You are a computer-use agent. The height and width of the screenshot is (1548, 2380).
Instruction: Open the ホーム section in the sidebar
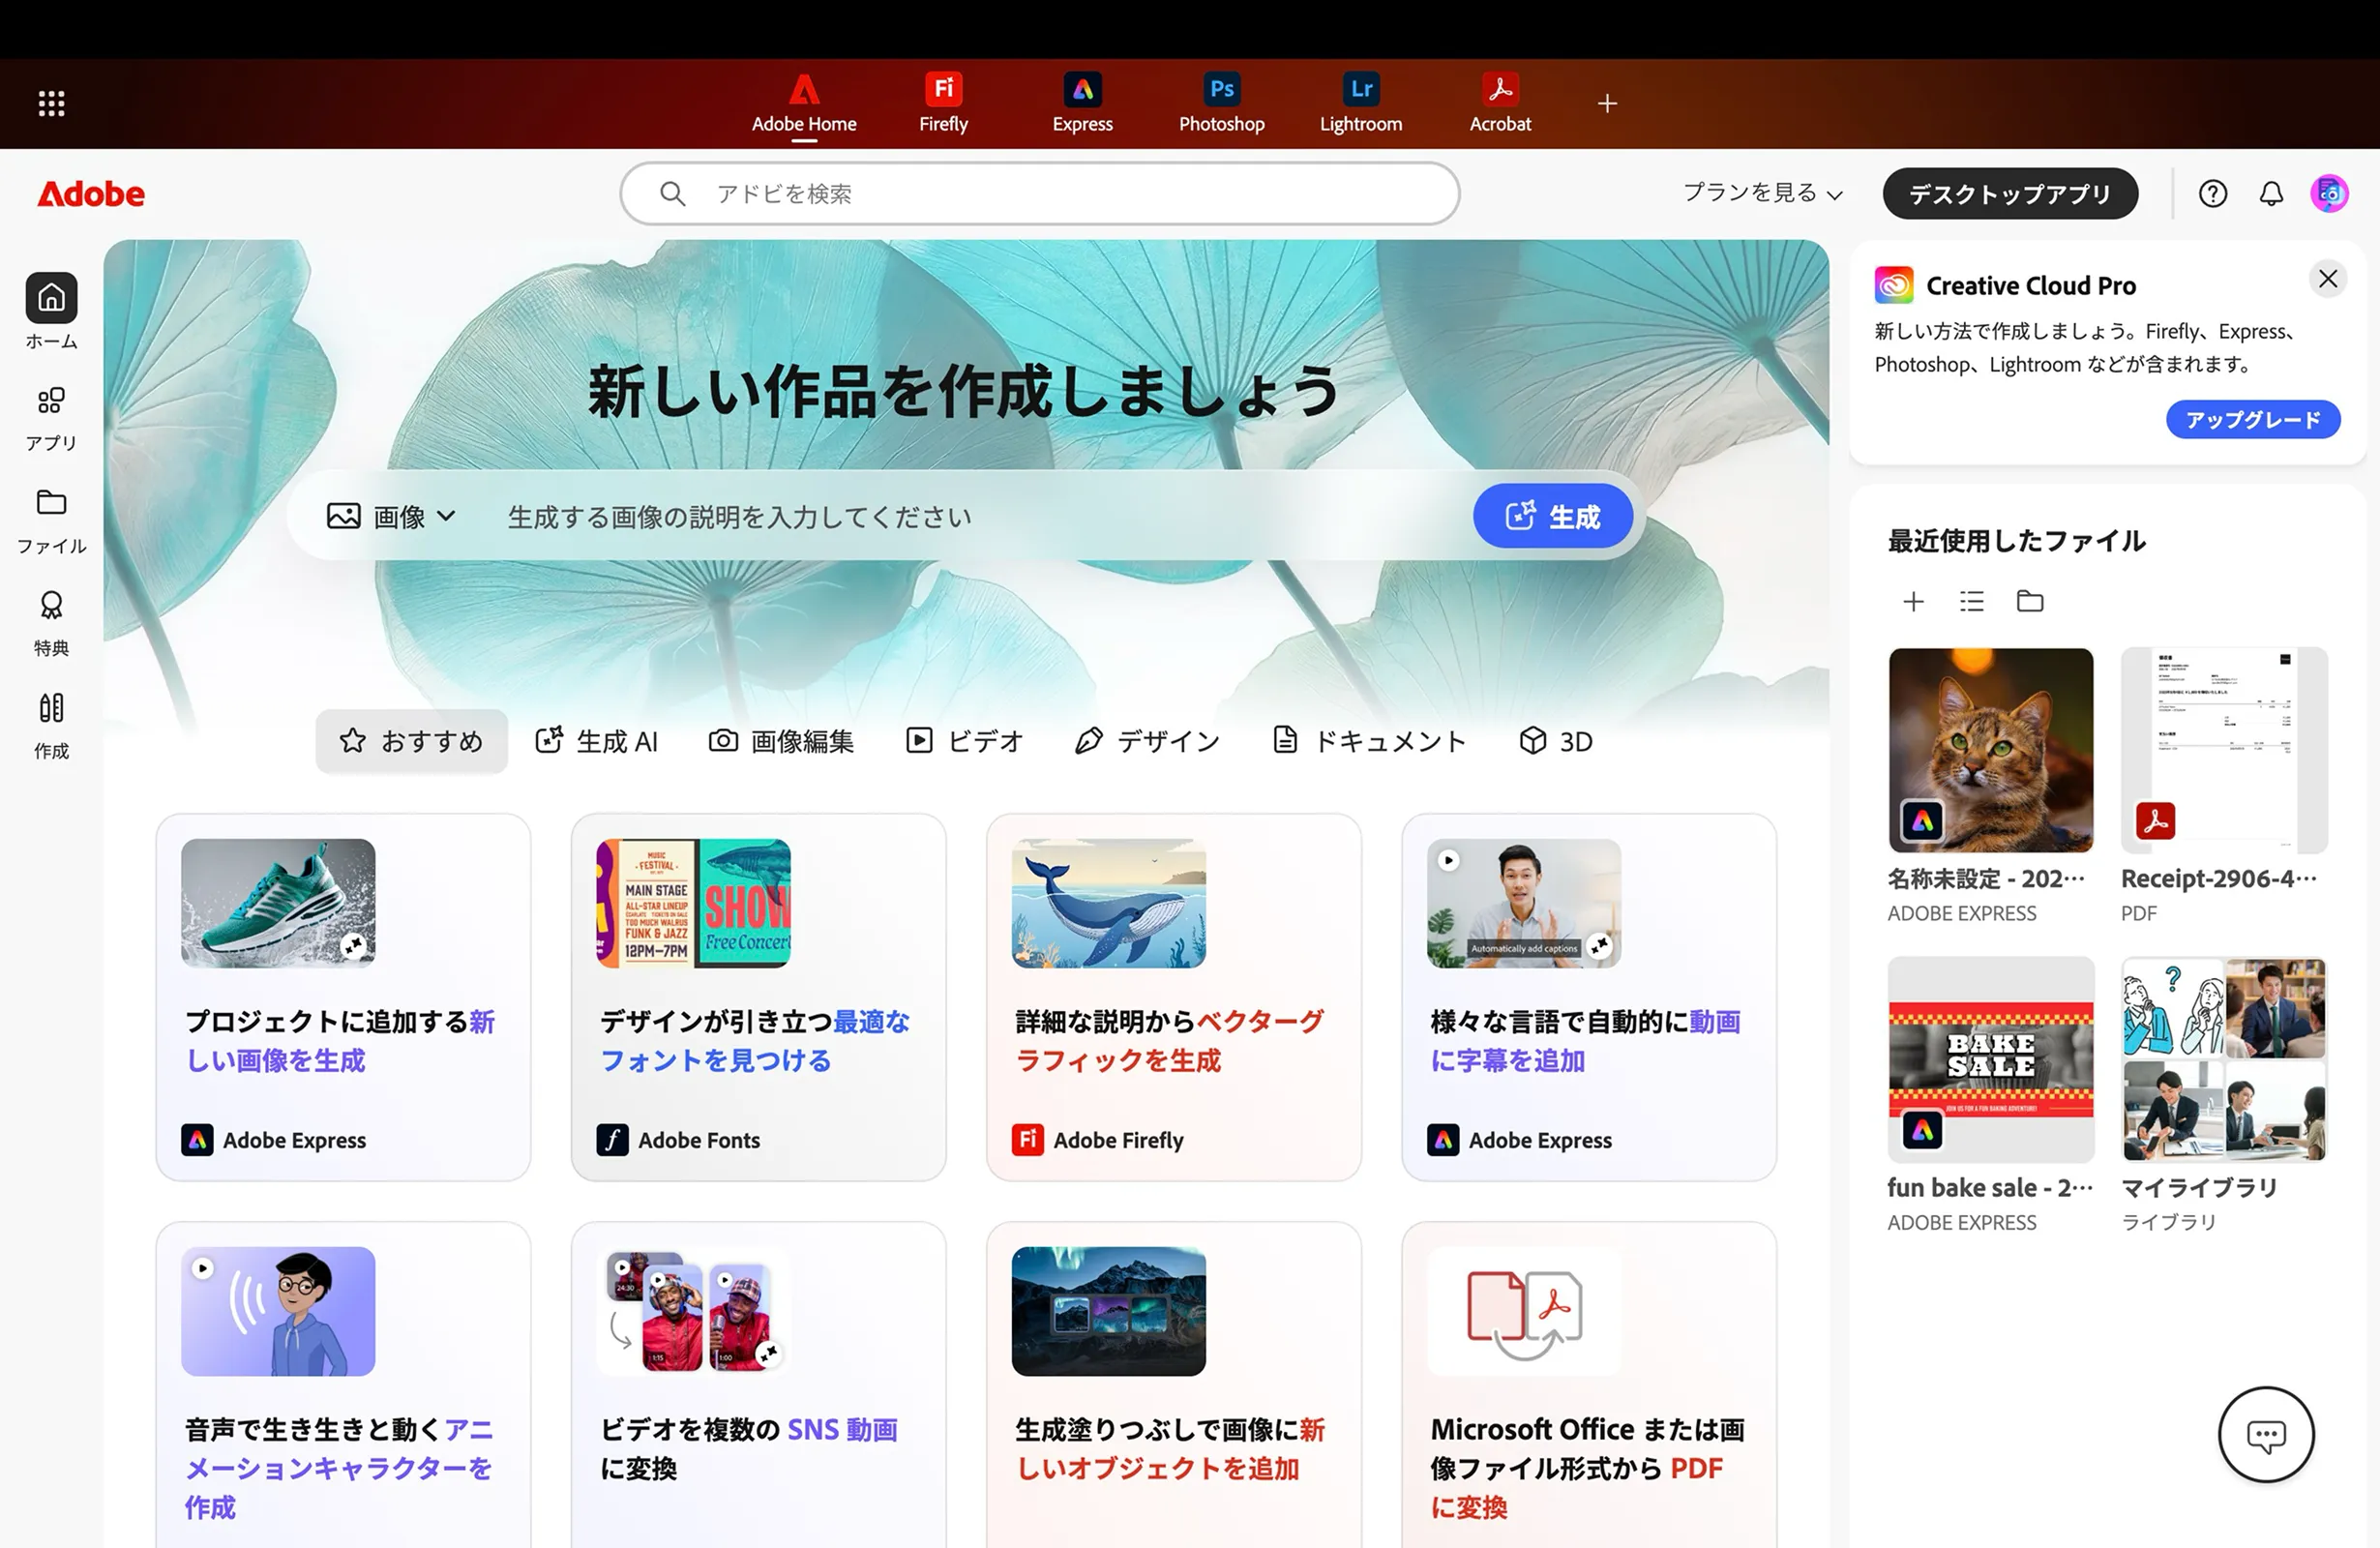[x=50, y=310]
